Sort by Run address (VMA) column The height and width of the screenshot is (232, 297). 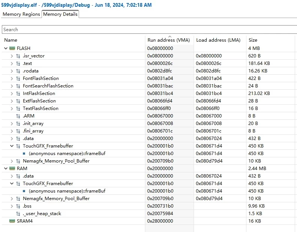coord(169,40)
